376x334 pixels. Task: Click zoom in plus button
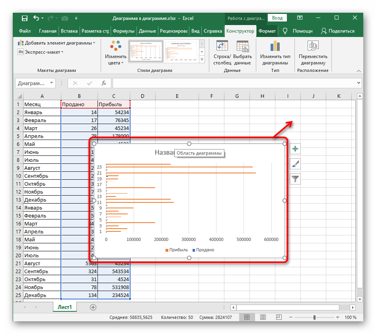tap(338, 317)
